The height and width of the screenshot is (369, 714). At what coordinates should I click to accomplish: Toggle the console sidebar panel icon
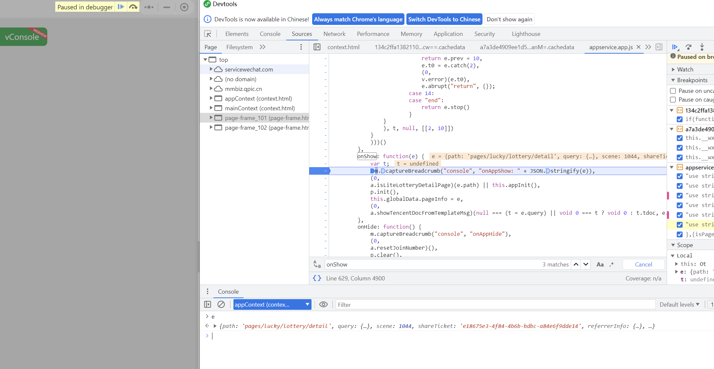(208, 305)
